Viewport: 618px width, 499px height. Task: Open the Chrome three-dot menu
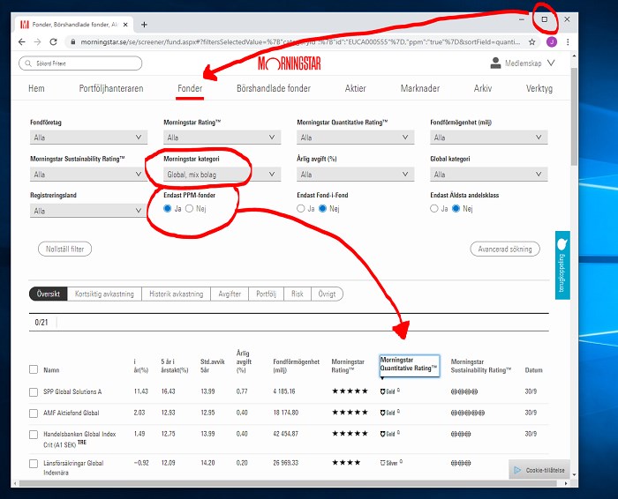(568, 41)
